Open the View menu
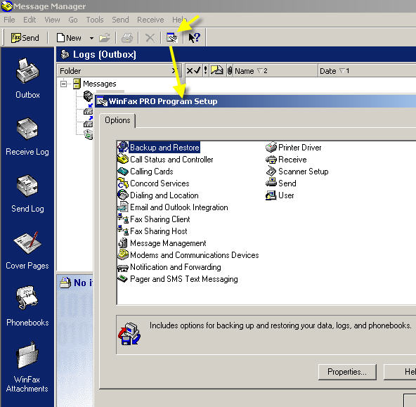The image size is (416, 407). (52, 20)
